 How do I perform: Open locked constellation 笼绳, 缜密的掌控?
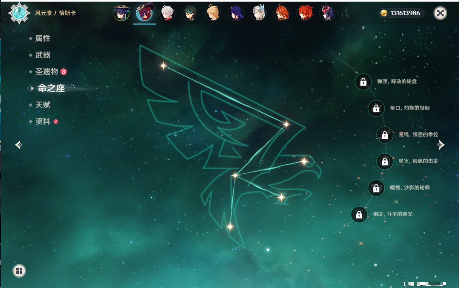click(x=385, y=135)
